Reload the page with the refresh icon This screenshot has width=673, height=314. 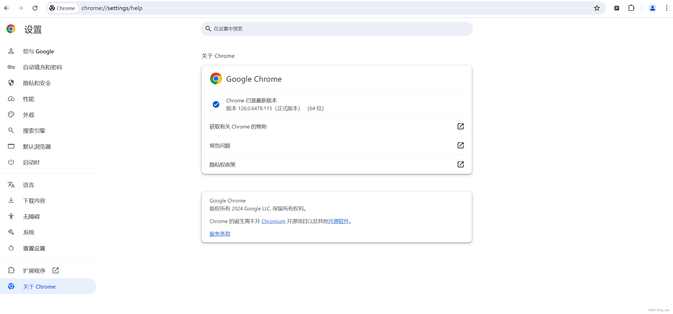pyautogui.click(x=35, y=8)
